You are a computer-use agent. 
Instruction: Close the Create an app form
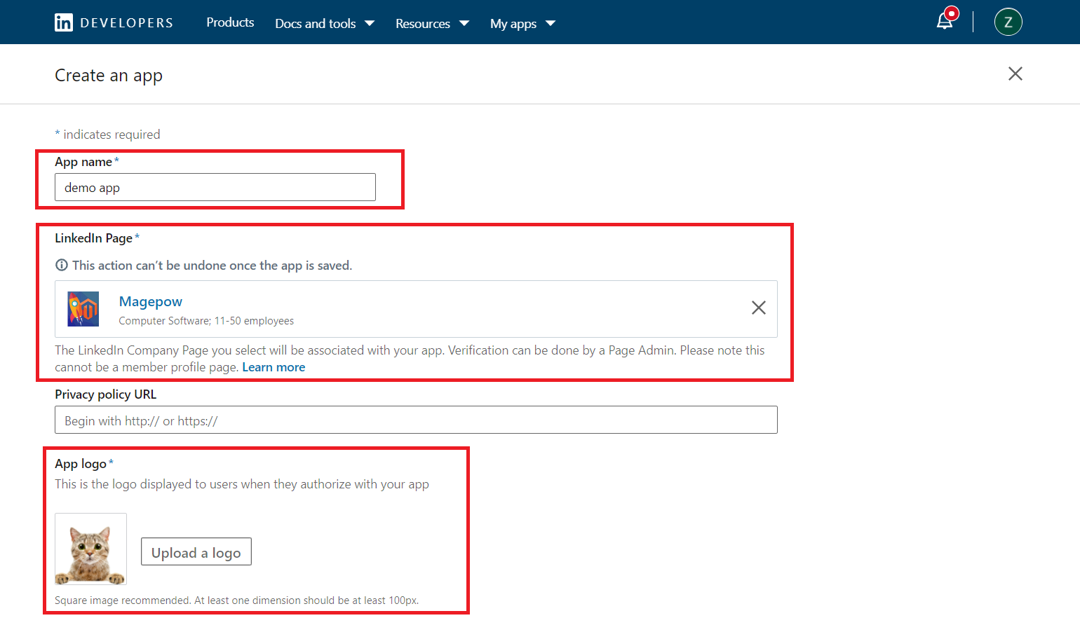[x=1015, y=74]
